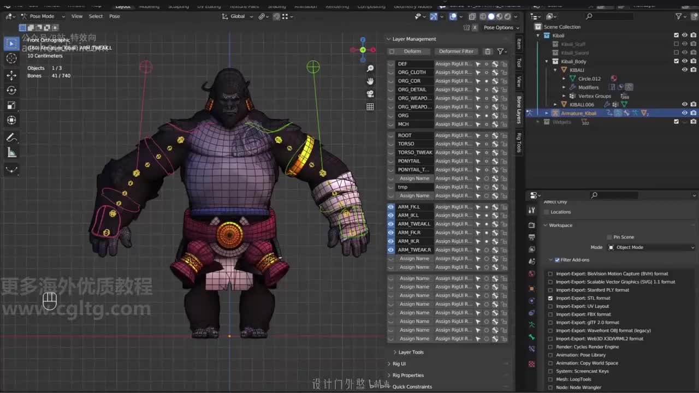
Task: Expand the Rig Properties panel
Action: pyautogui.click(x=389, y=375)
